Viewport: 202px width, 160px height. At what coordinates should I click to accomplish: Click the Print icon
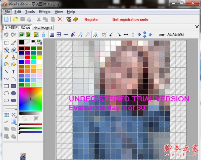pyautogui.click(x=29, y=19)
